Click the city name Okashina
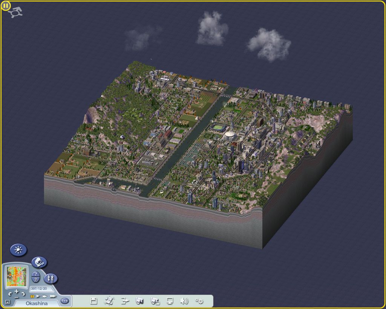 pyautogui.click(x=37, y=303)
